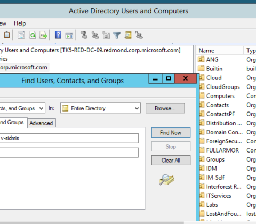256x224 pixels.
Task: Click the Browse... button
Action: (x=165, y=108)
